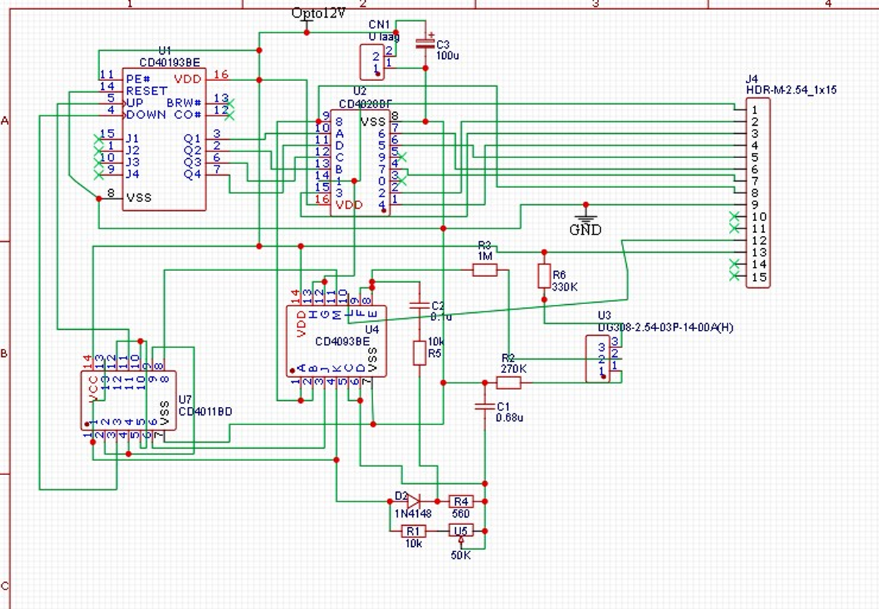879x609 pixels.
Task: Select the CN1 two-pin connector symbol
Action: point(373,62)
